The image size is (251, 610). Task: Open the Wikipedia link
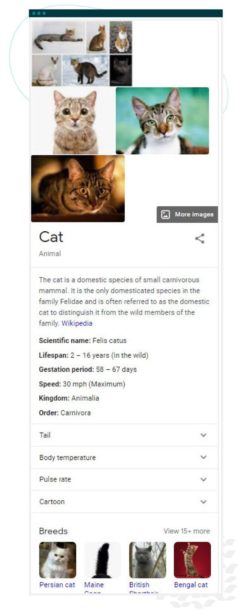[77, 323]
